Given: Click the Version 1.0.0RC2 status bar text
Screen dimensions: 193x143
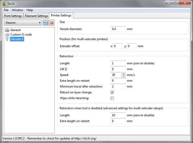Looking at the screenshot, I should coord(49,138).
